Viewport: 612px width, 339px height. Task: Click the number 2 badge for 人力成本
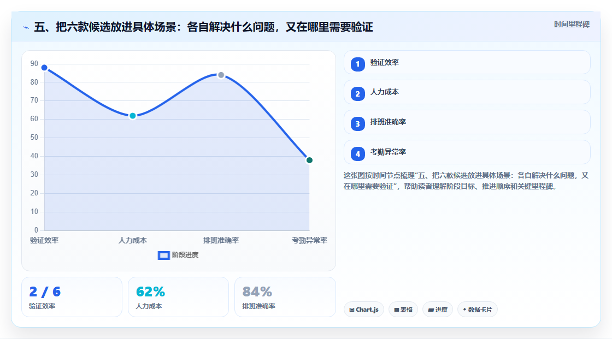coord(357,94)
